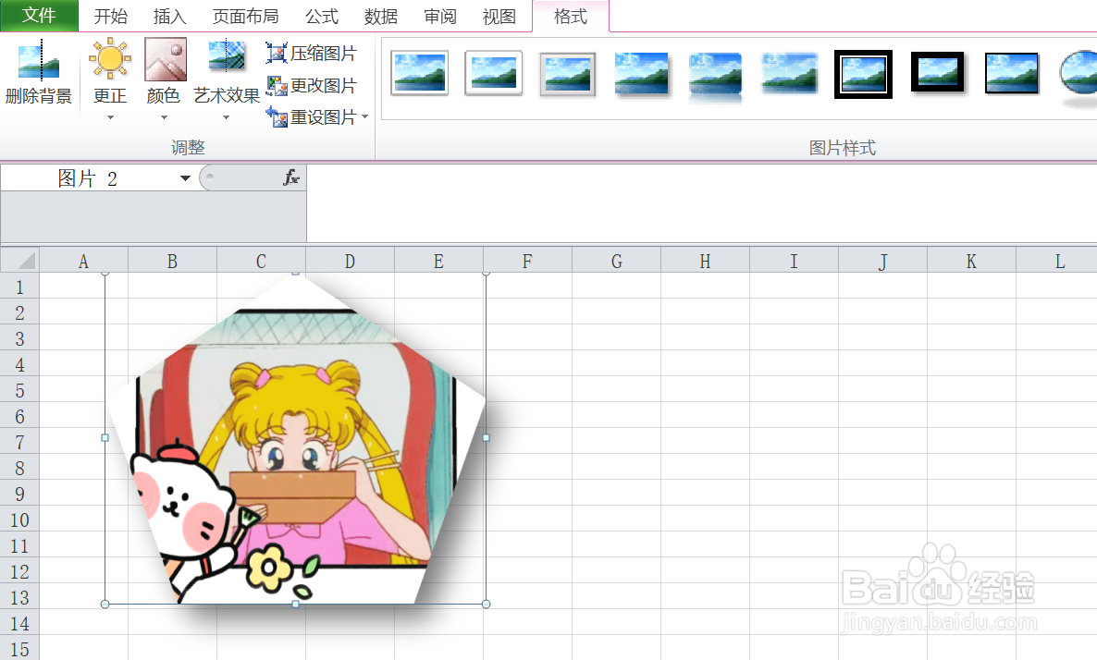1097x660 pixels.
Task: Expand the Artistic Effects (艺术效果) dropdown arrow
Action: pos(226,117)
